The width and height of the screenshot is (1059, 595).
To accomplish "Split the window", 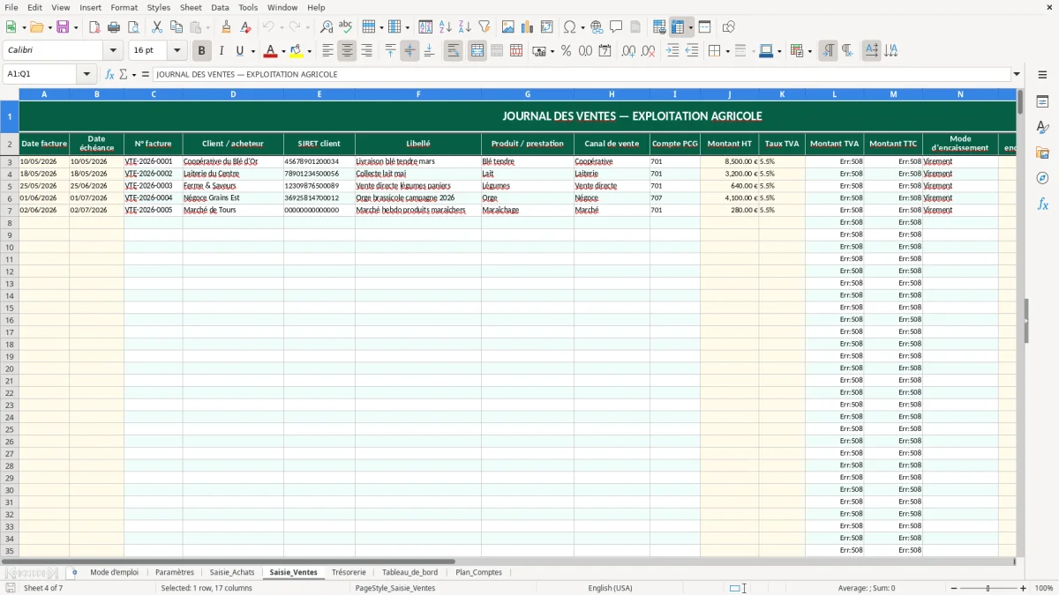I will 705,27.
